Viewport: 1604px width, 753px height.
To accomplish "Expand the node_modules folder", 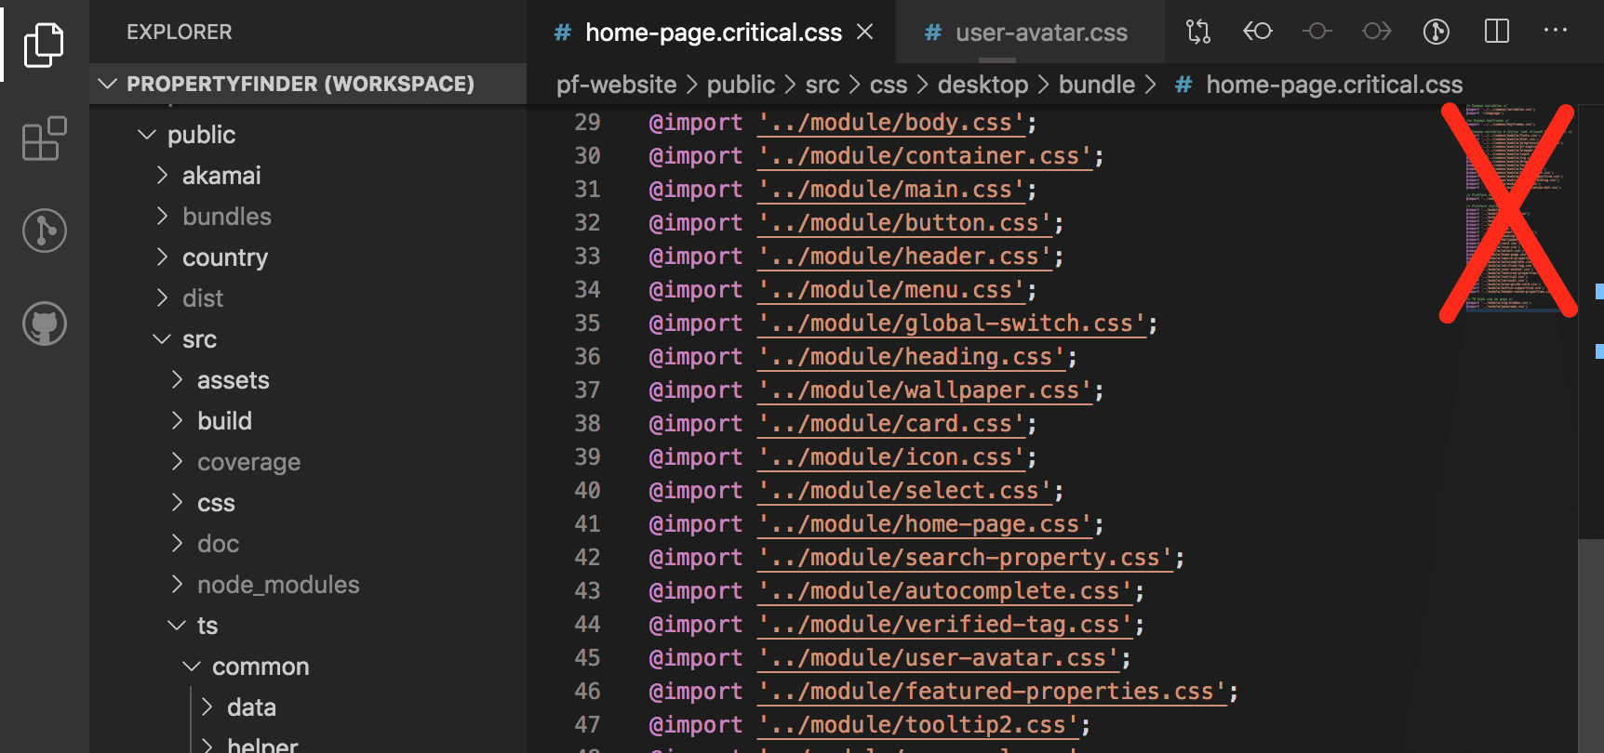I will [277, 585].
